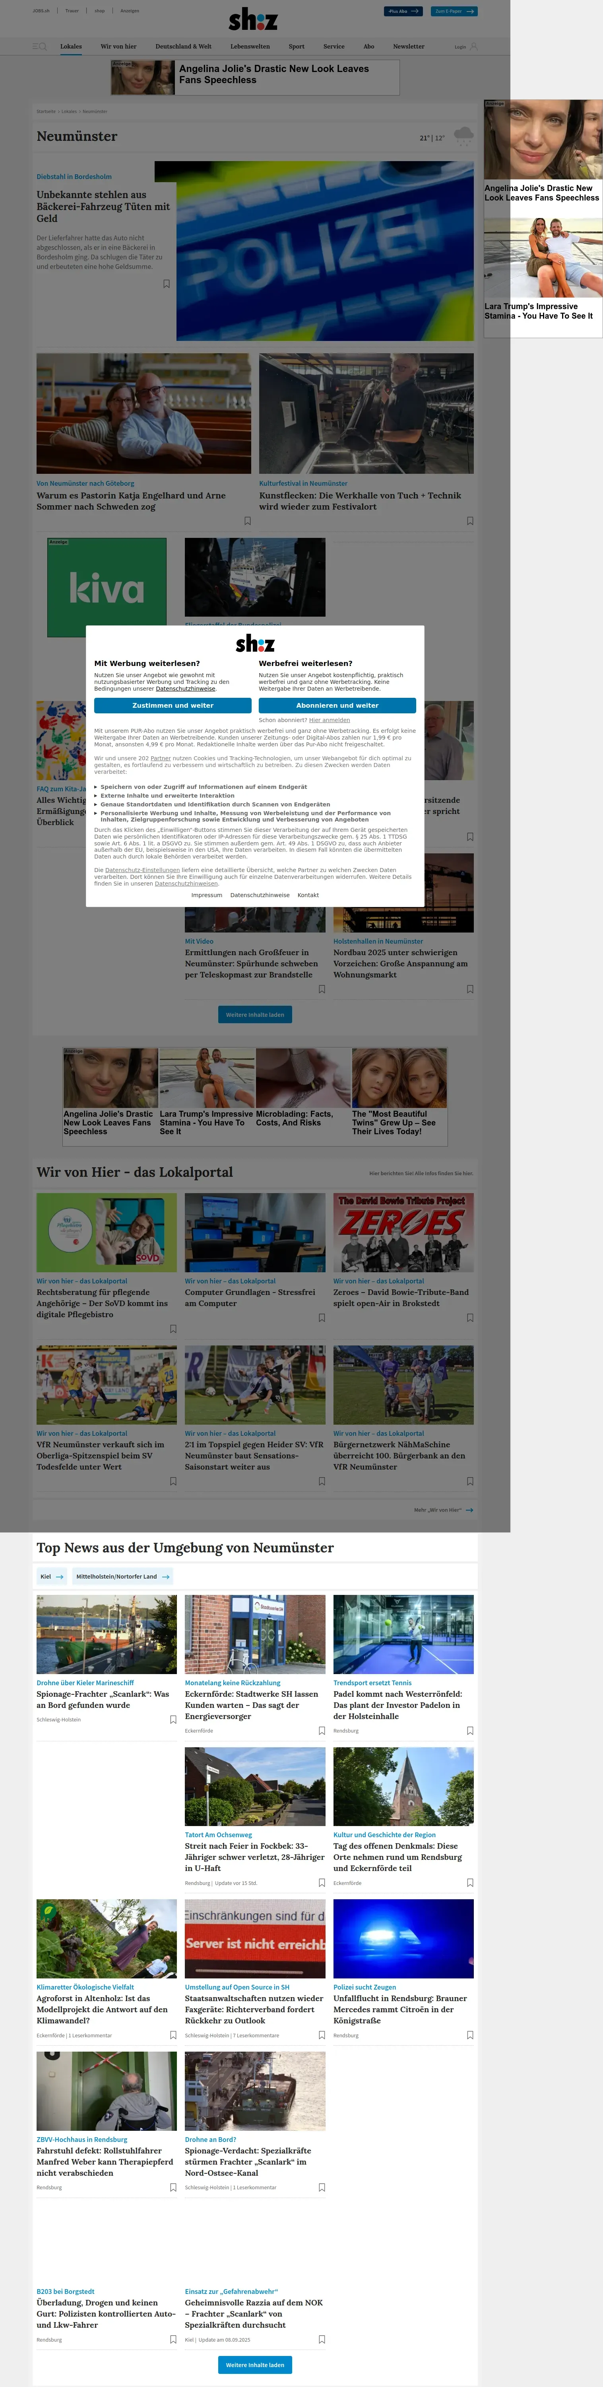Screen dimensions: 603x2387
Task: Bookmark the Fockbek Streit nach Feier article
Action: [322, 1883]
